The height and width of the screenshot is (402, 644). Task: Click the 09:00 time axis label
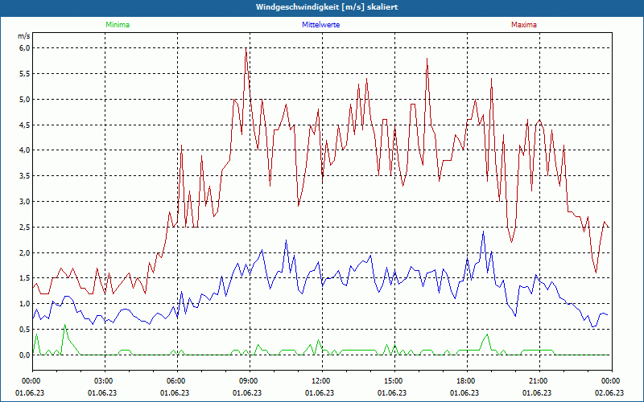(x=248, y=381)
